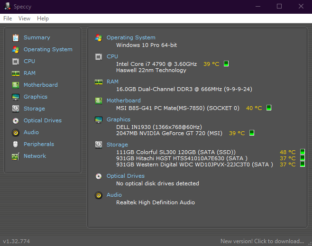
Task: Click the v1.32.774 version text
Action: click(16, 241)
